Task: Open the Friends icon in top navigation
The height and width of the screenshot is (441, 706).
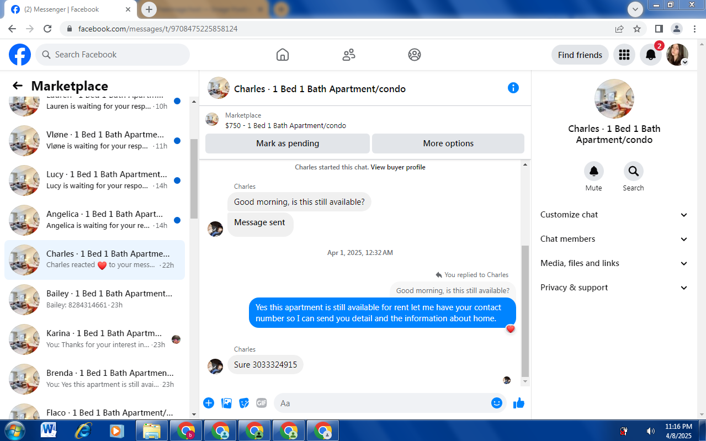Action: (x=349, y=55)
